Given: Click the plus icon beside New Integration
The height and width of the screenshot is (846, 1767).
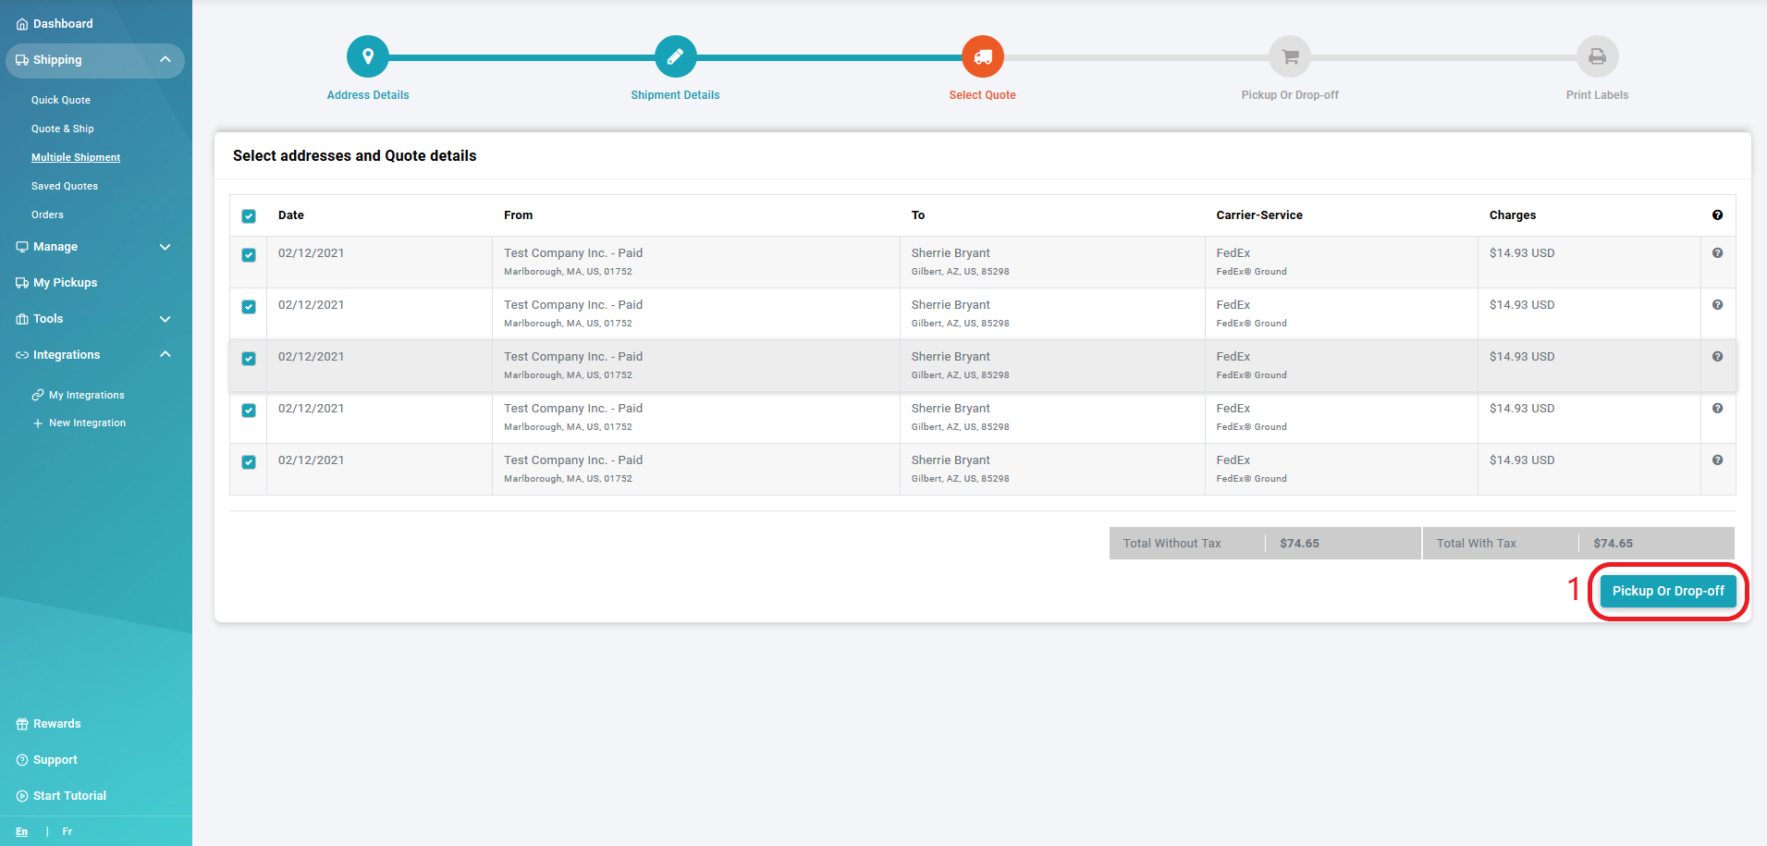Looking at the screenshot, I should click(x=38, y=423).
